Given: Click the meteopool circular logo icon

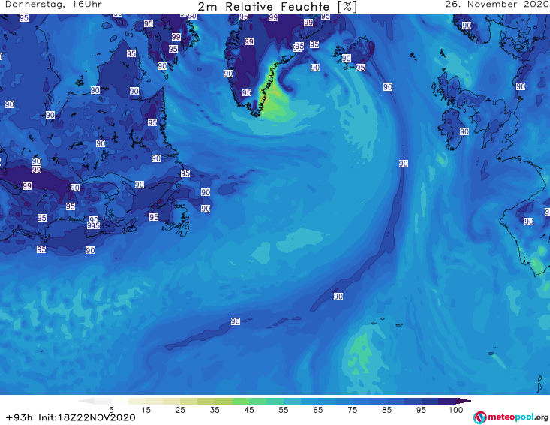Looking at the screenshot, I should [x=479, y=417].
